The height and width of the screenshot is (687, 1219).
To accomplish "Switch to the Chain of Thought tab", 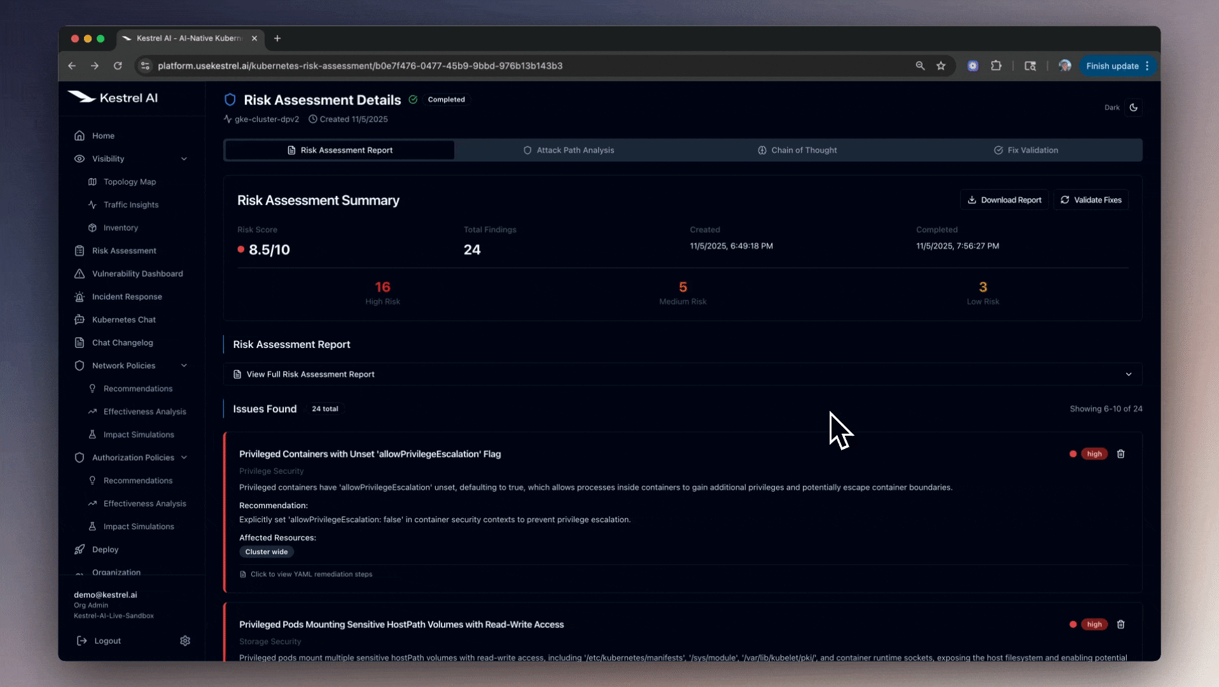I will pyautogui.click(x=797, y=151).
